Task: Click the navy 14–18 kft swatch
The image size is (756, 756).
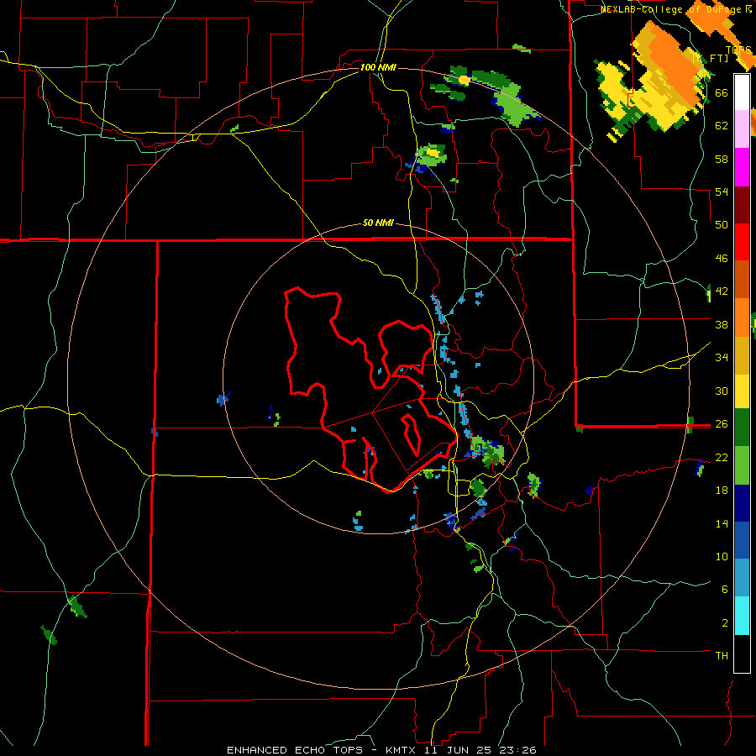Action: pos(742,503)
